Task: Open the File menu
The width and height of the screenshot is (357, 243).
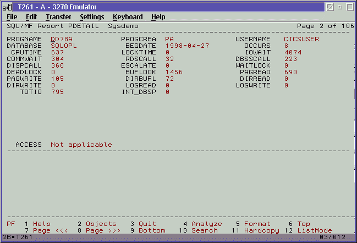Action: tap(12, 17)
